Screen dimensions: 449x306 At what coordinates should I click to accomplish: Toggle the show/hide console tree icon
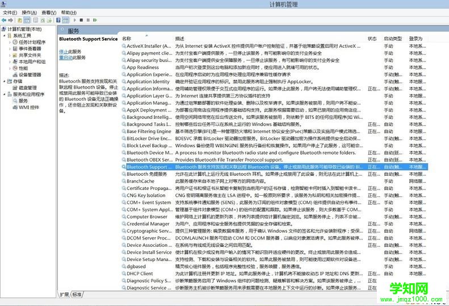point(27,20)
